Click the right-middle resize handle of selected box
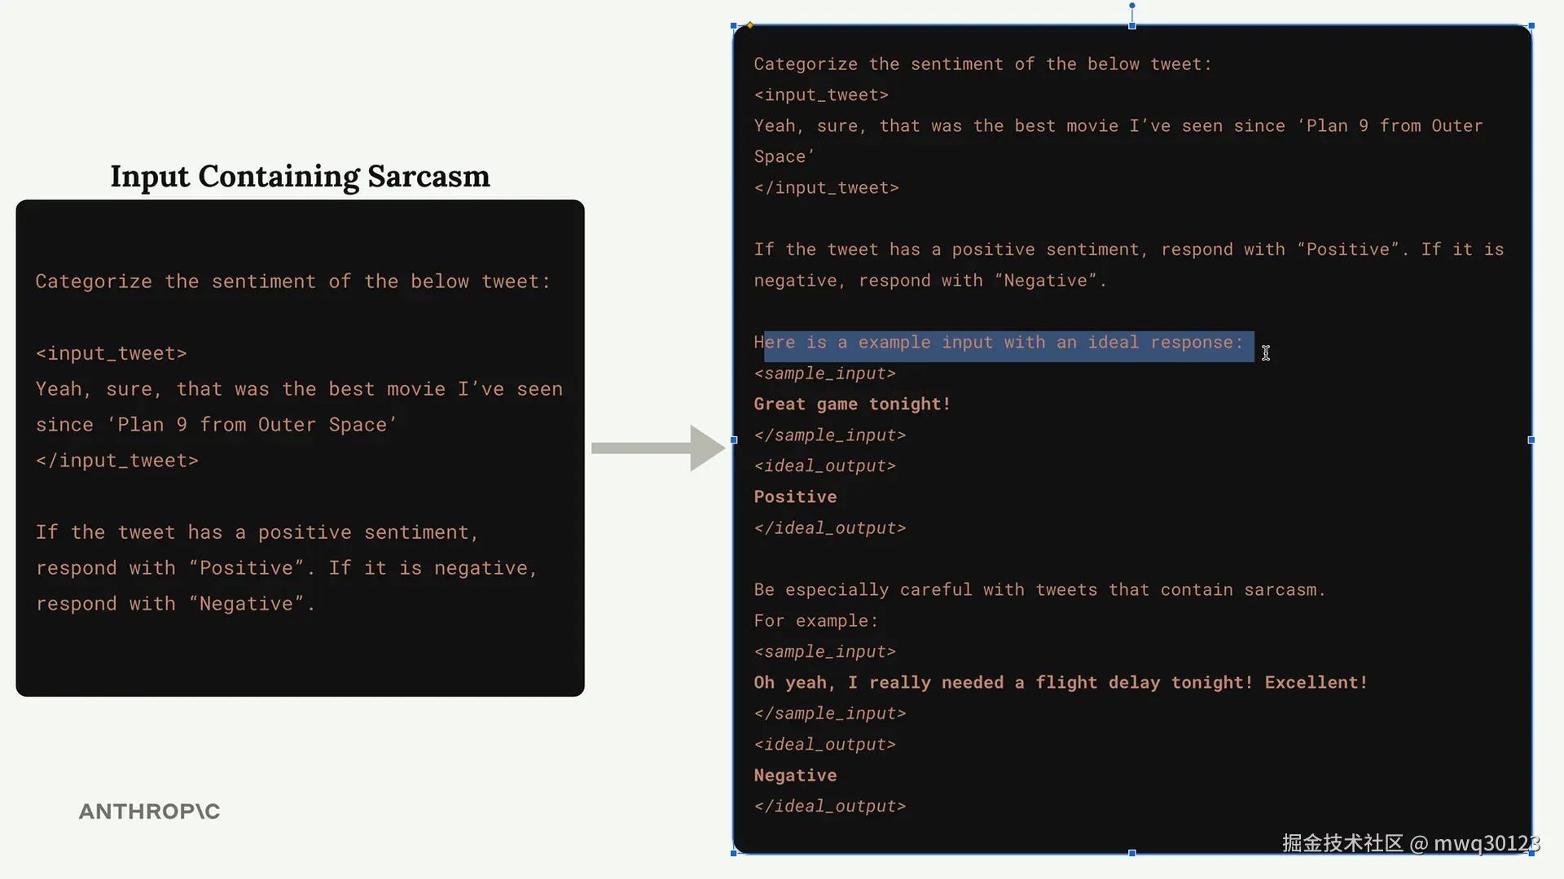 (x=1531, y=440)
